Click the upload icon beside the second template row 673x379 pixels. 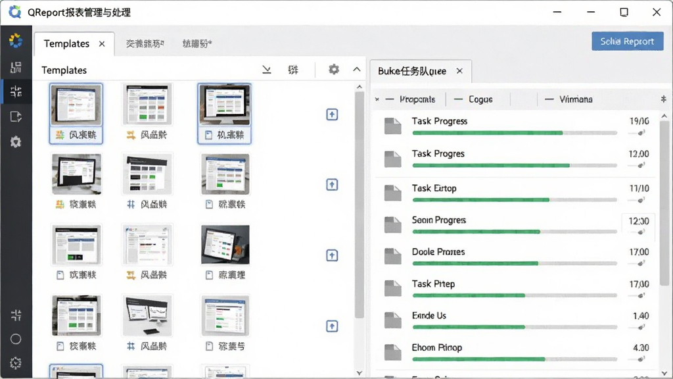click(x=332, y=185)
